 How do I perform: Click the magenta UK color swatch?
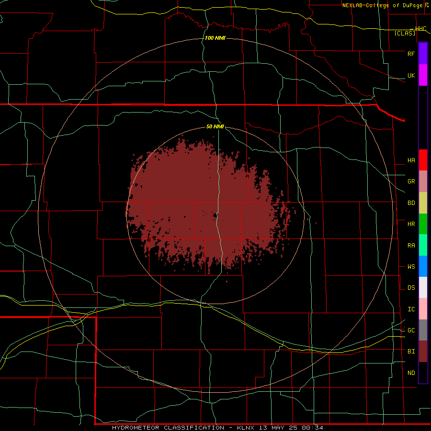click(423, 75)
